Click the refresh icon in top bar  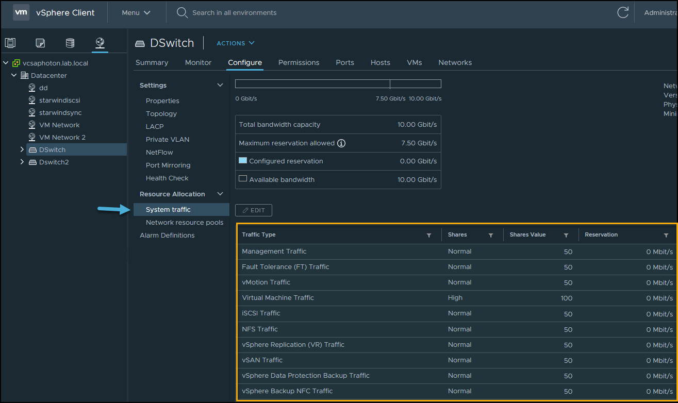coord(623,13)
